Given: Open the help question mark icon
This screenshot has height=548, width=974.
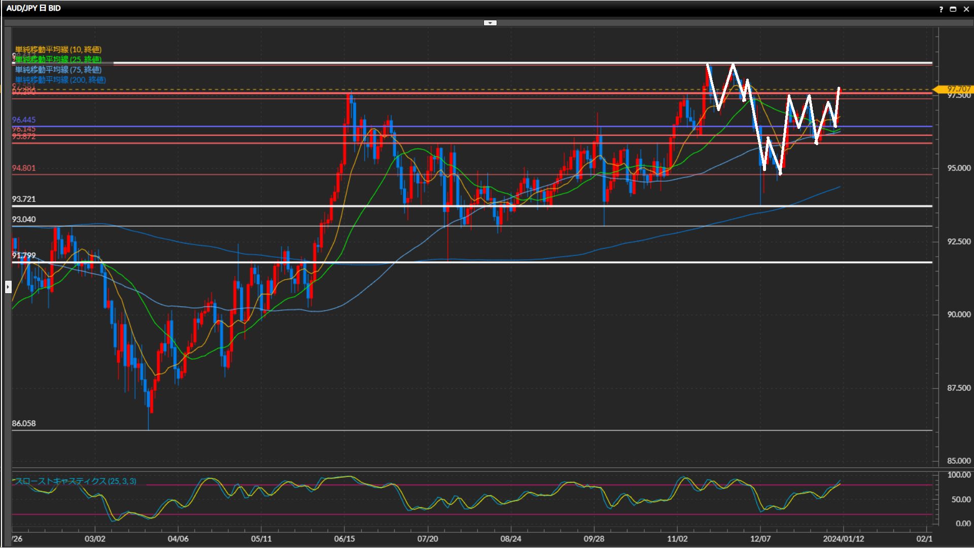Looking at the screenshot, I should (941, 9).
